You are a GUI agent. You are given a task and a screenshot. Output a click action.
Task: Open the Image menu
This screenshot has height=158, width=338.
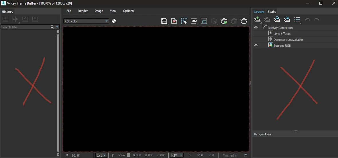click(99, 11)
